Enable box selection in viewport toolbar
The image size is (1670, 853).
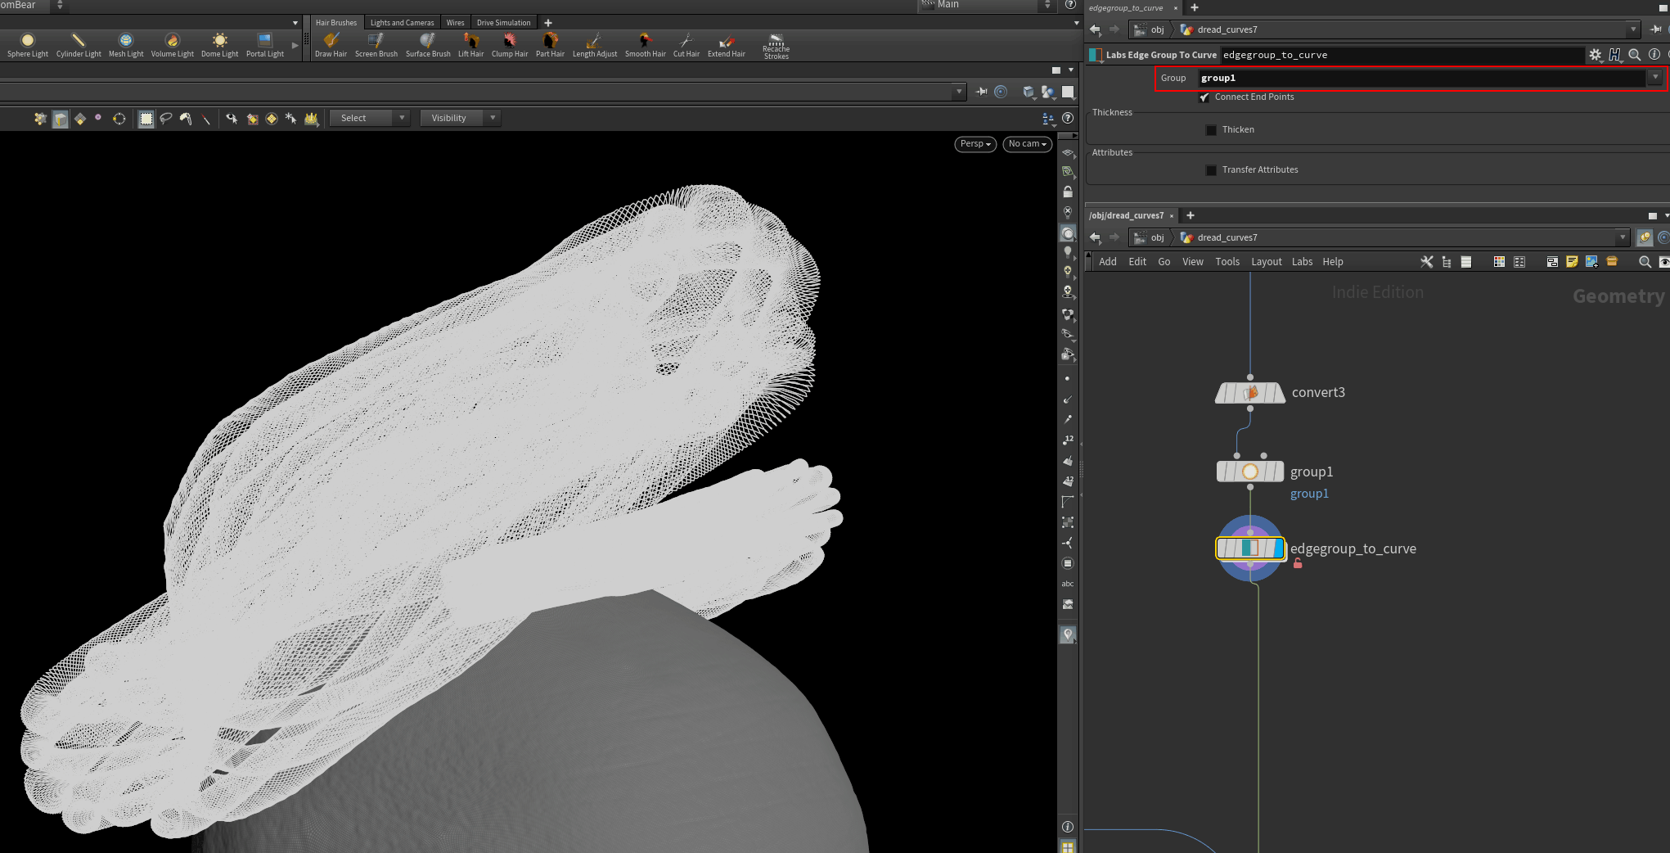click(x=146, y=119)
